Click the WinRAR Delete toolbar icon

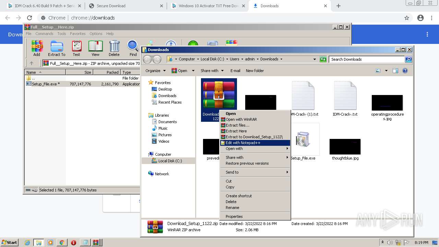point(114,48)
